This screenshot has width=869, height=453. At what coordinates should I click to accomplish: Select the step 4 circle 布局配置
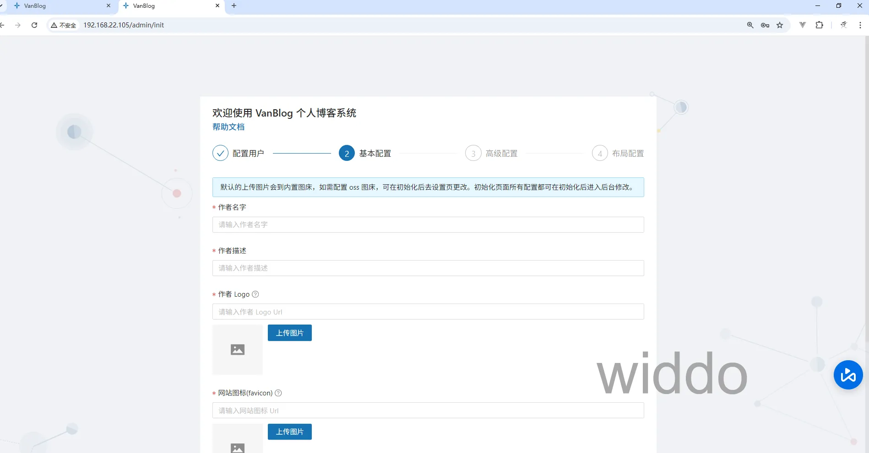[600, 153]
